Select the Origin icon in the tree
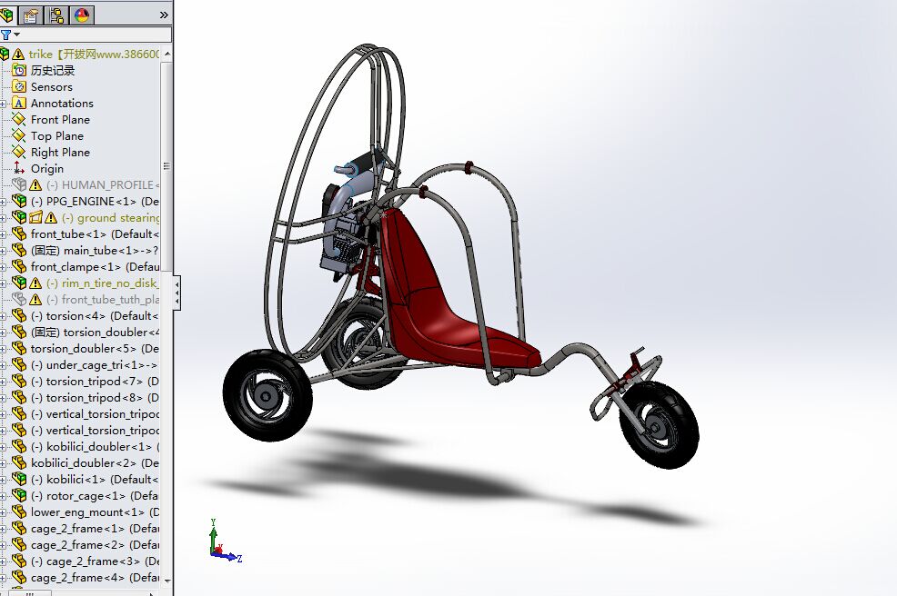This screenshot has width=897, height=596. pyautogui.click(x=19, y=169)
